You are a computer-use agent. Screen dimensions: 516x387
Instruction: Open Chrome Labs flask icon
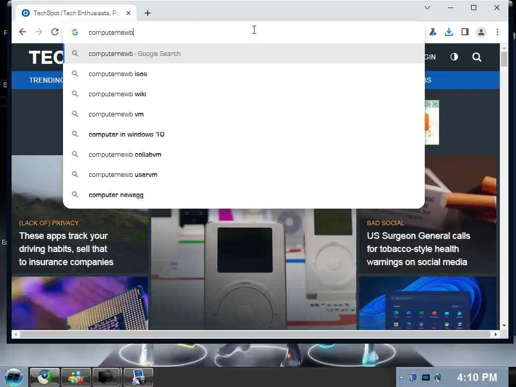[x=433, y=32]
